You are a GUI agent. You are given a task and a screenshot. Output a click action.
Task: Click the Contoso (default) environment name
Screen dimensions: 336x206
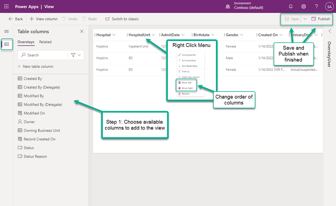click(x=249, y=8)
